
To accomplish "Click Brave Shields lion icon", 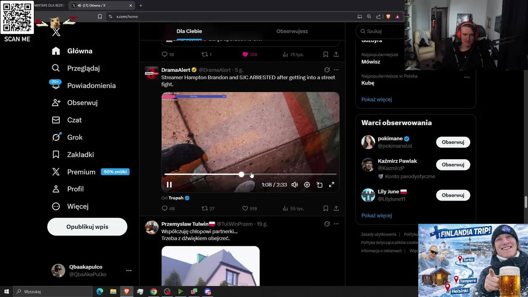I will coord(388,16).
